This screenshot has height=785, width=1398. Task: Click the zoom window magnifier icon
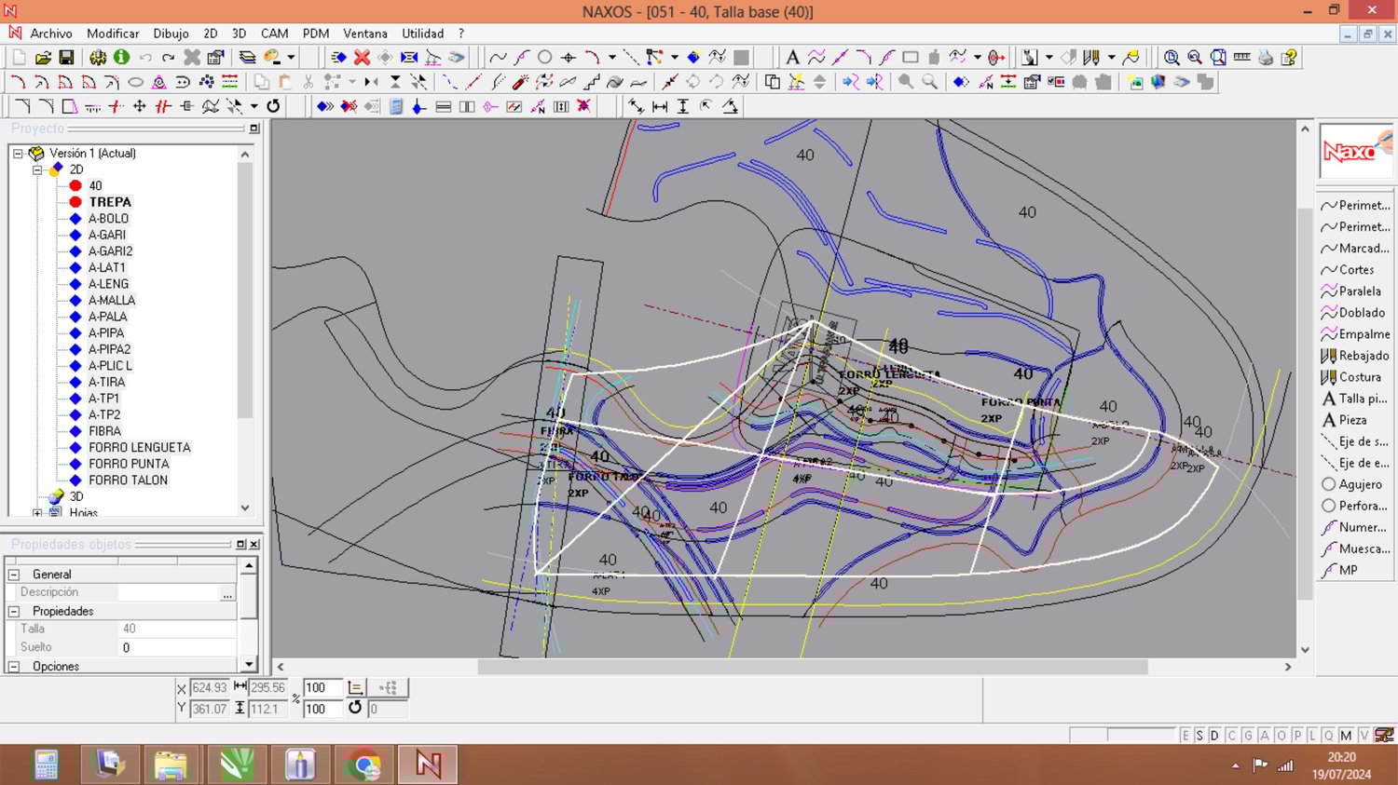[1218, 57]
